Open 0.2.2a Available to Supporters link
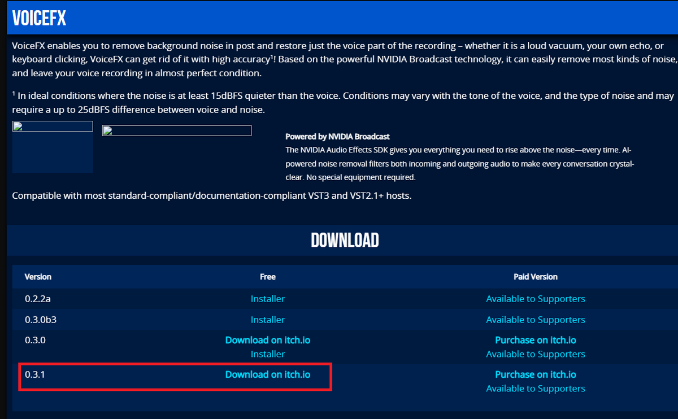 [x=536, y=299]
